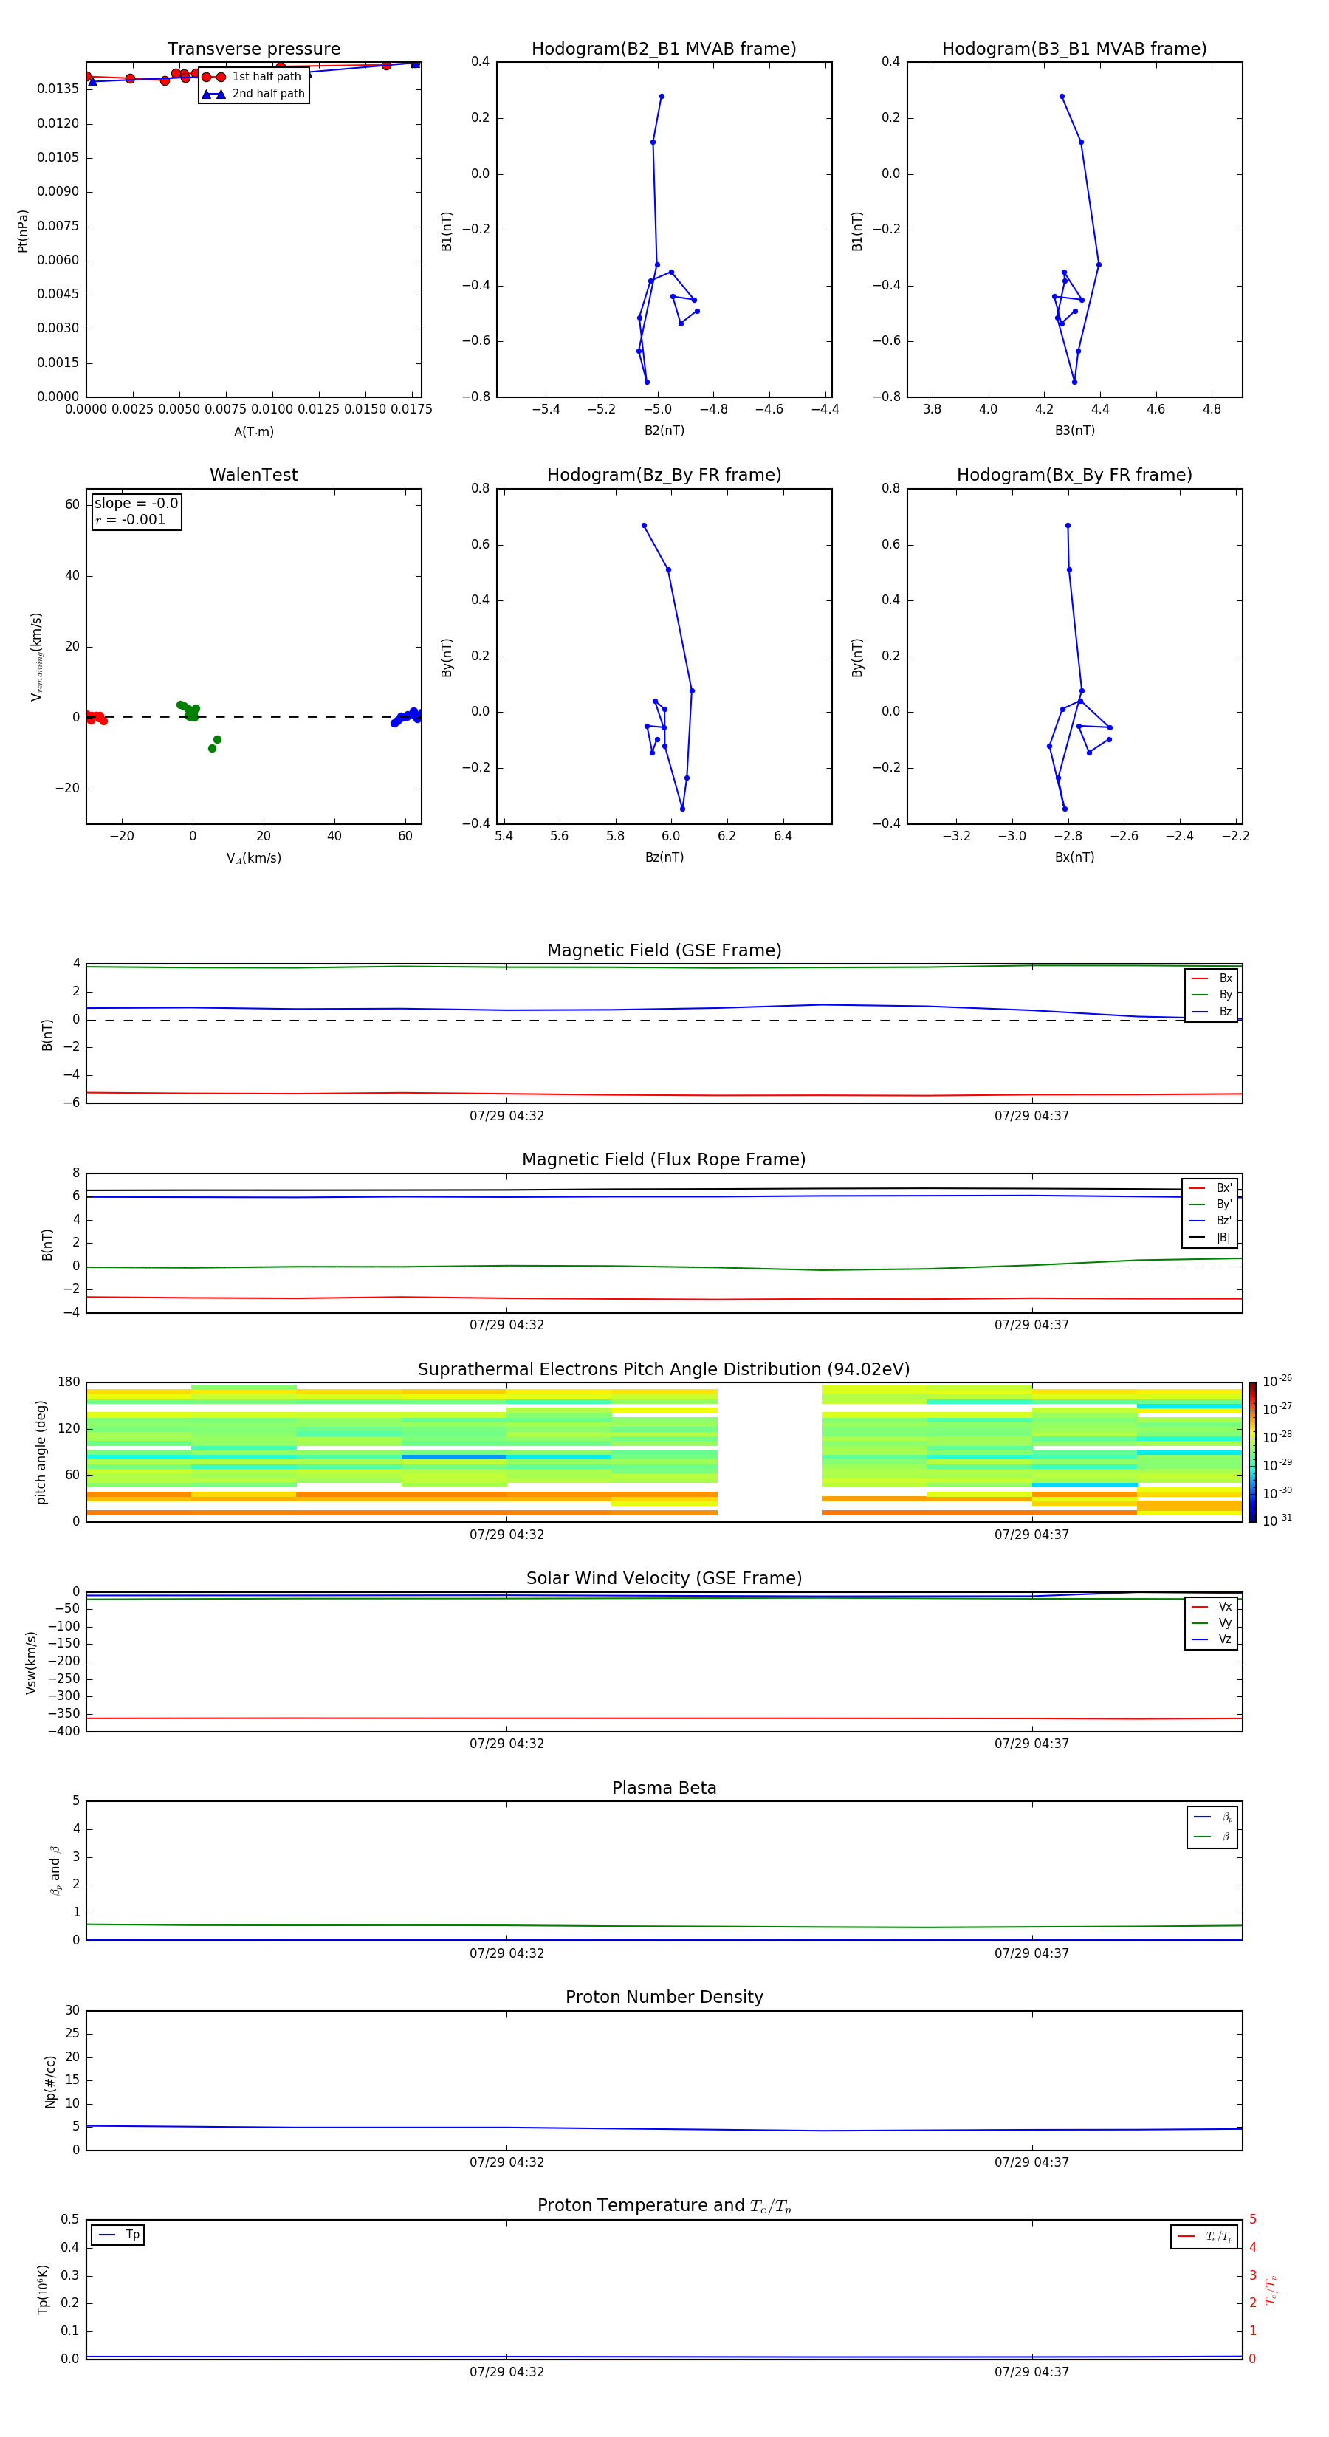Click '07/29 04:37' tick under Plasma Beta

tap(1032, 1953)
